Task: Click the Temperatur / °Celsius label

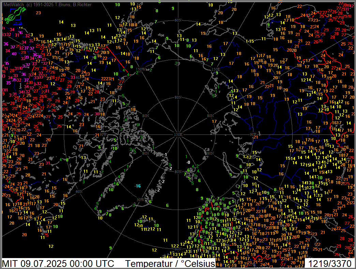Action: tap(170, 264)
